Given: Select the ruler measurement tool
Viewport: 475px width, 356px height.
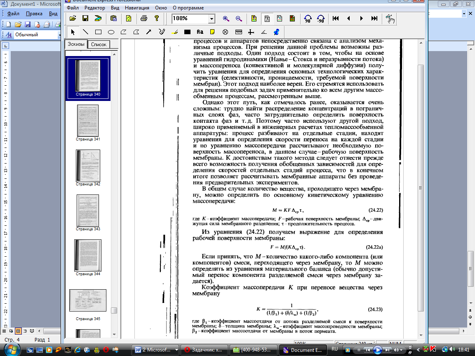Looking at the screenshot, I should click(x=239, y=32).
